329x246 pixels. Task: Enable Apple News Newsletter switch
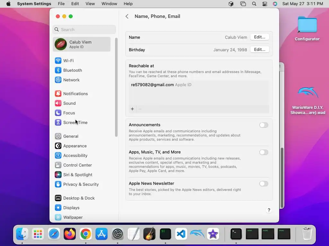click(264, 184)
